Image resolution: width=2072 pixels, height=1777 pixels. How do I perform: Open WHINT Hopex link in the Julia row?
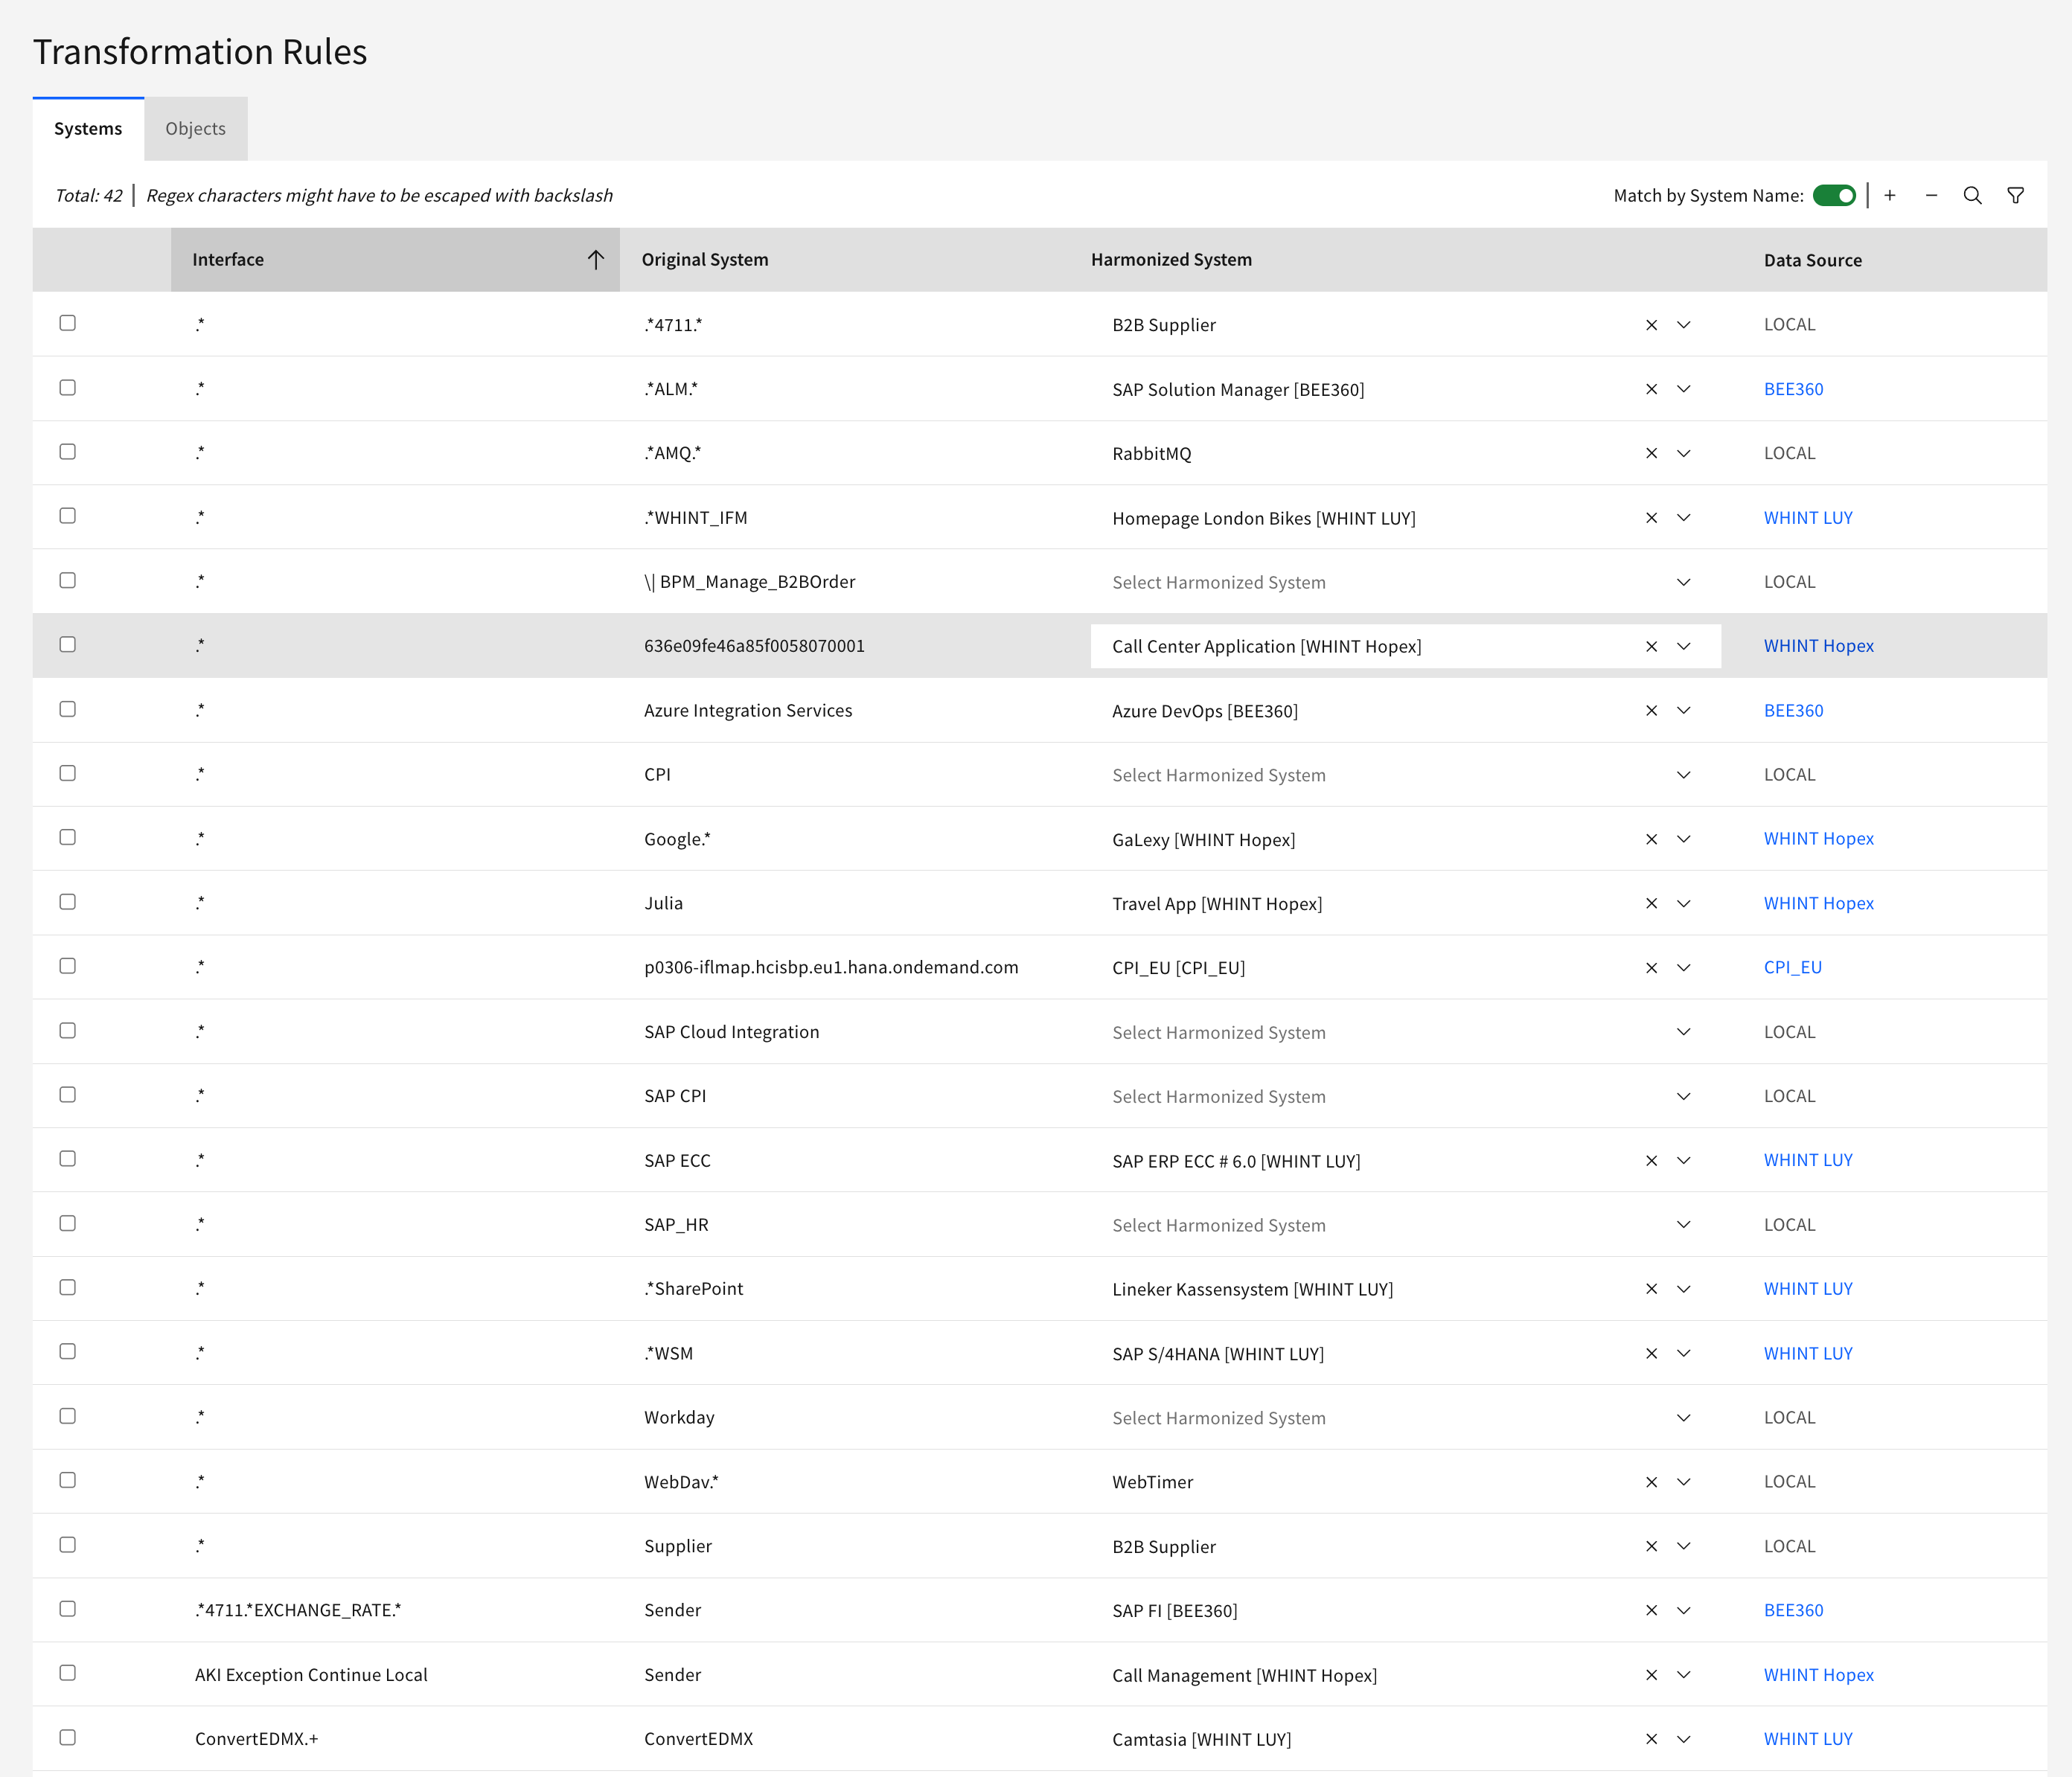tap(1819, 903)
